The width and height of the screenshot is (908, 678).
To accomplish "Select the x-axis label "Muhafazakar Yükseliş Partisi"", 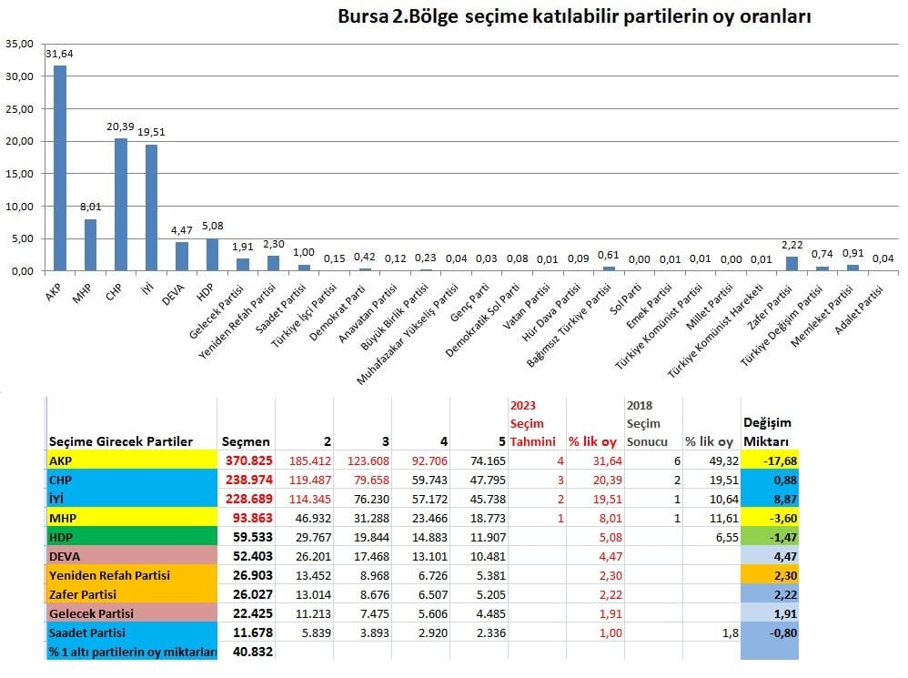I will [407, 334].
